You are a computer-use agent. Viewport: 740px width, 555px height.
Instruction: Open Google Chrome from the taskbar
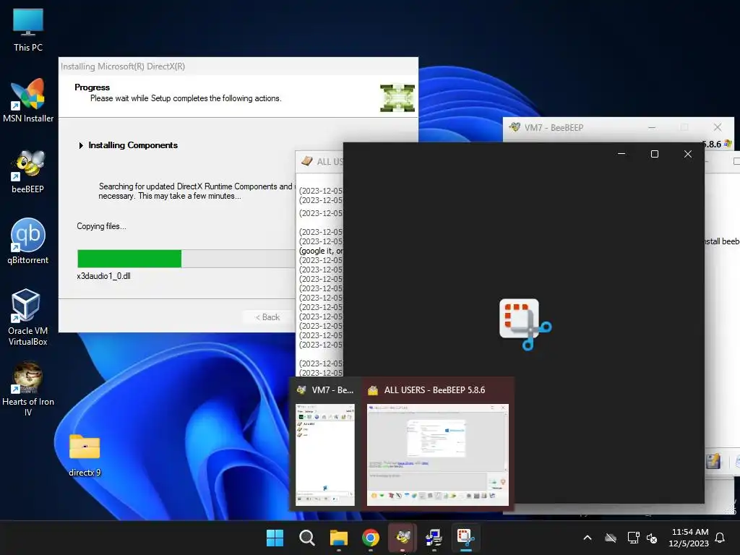371,538
